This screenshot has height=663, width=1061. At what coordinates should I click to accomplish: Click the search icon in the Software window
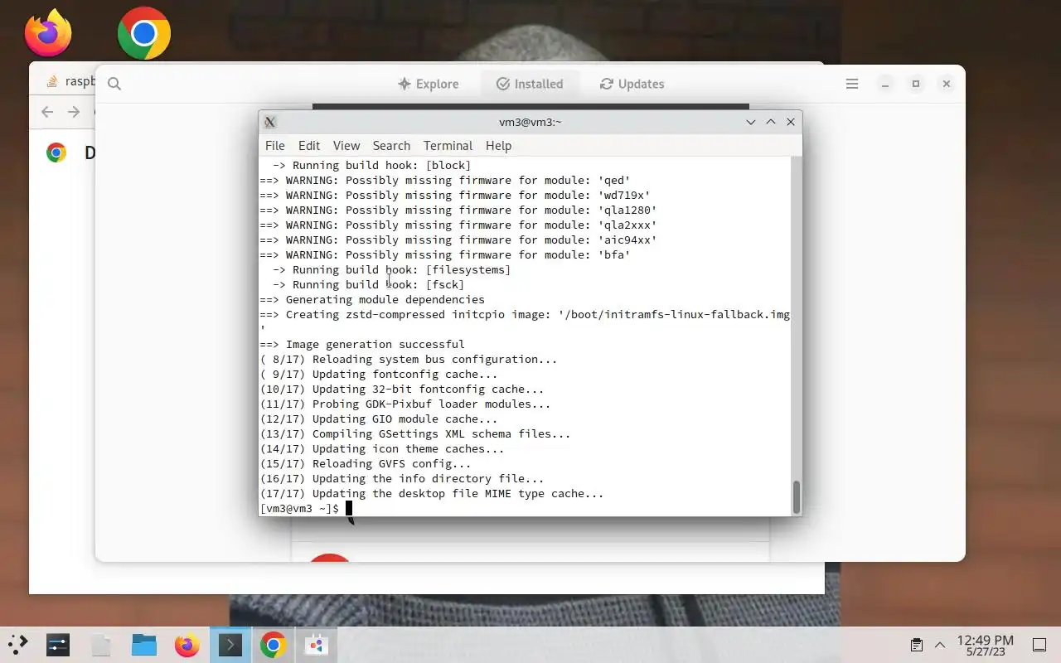(114, 84)
